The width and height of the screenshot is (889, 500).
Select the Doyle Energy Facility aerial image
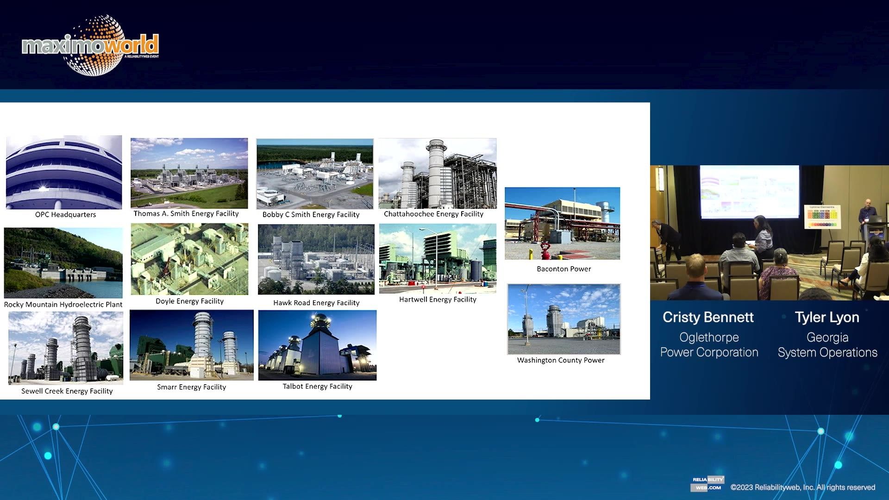(189, 259)
